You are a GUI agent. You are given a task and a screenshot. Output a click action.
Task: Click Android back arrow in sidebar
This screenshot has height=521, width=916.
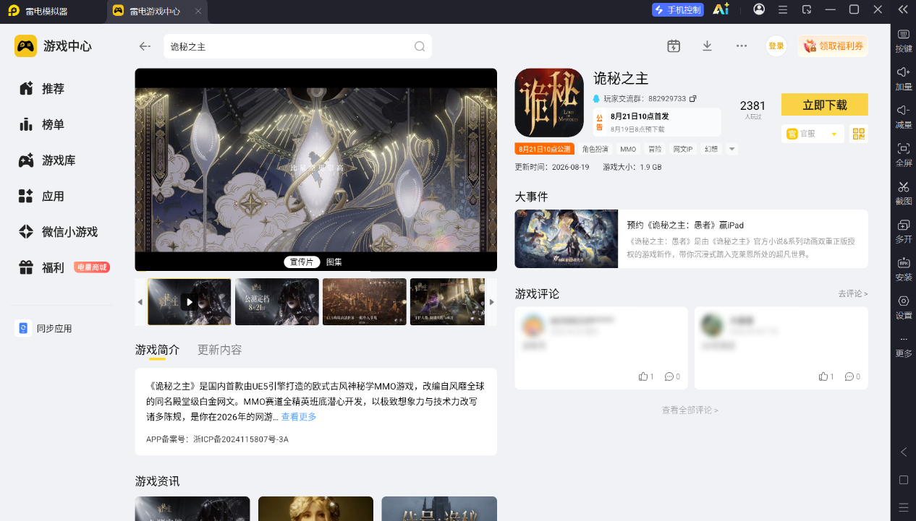[904, 452]
